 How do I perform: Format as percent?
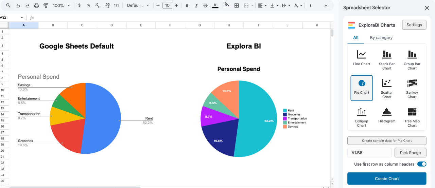click(x=88, y=5)
